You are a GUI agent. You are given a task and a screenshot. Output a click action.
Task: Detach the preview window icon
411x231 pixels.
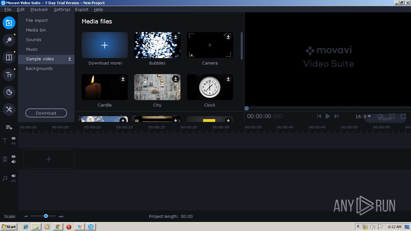tap(403, 116)
